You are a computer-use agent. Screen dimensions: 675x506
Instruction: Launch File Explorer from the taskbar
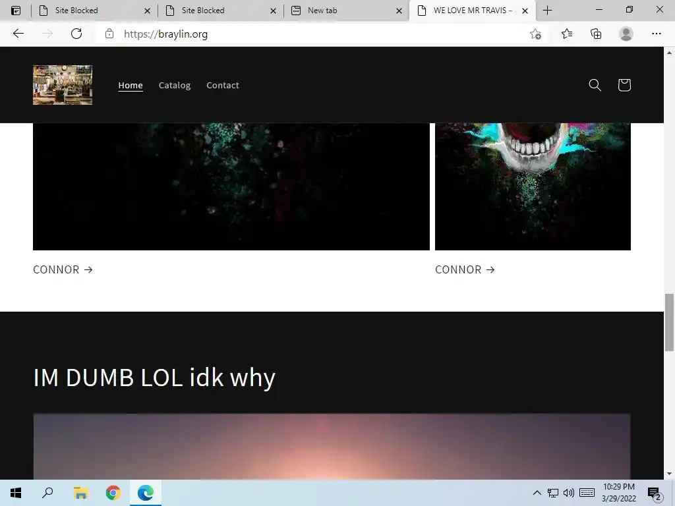(x=80, y=493)
